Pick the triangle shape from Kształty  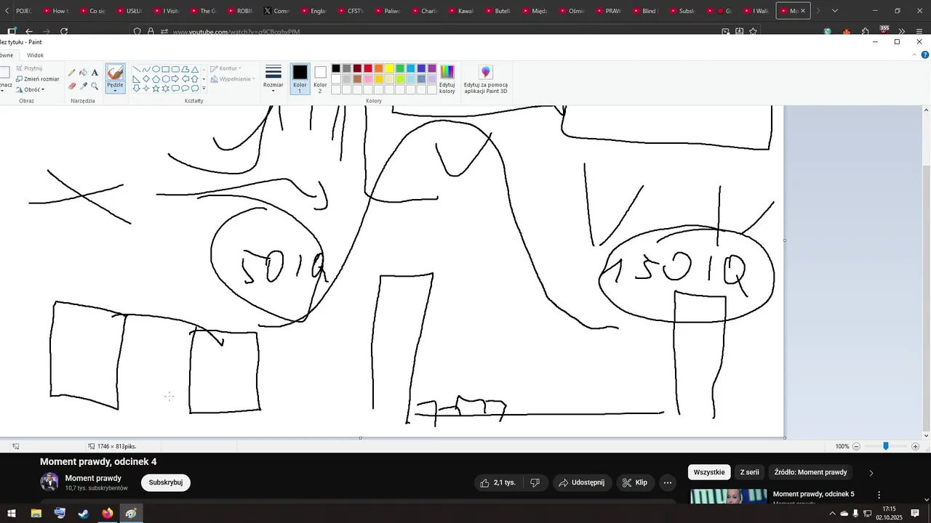[x=195, y=69]
